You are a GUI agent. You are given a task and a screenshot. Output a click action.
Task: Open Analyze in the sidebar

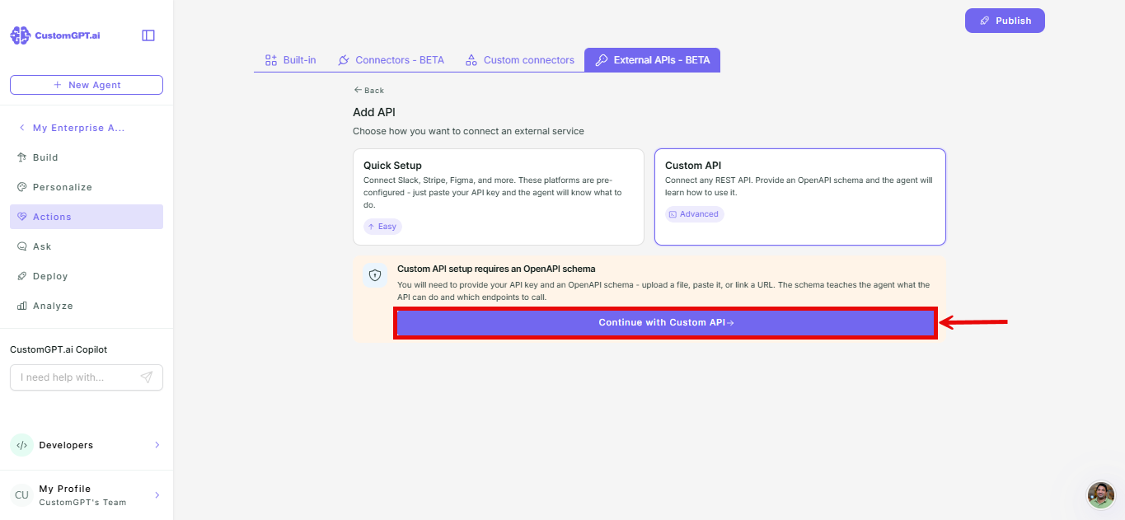tap(87, 306)
